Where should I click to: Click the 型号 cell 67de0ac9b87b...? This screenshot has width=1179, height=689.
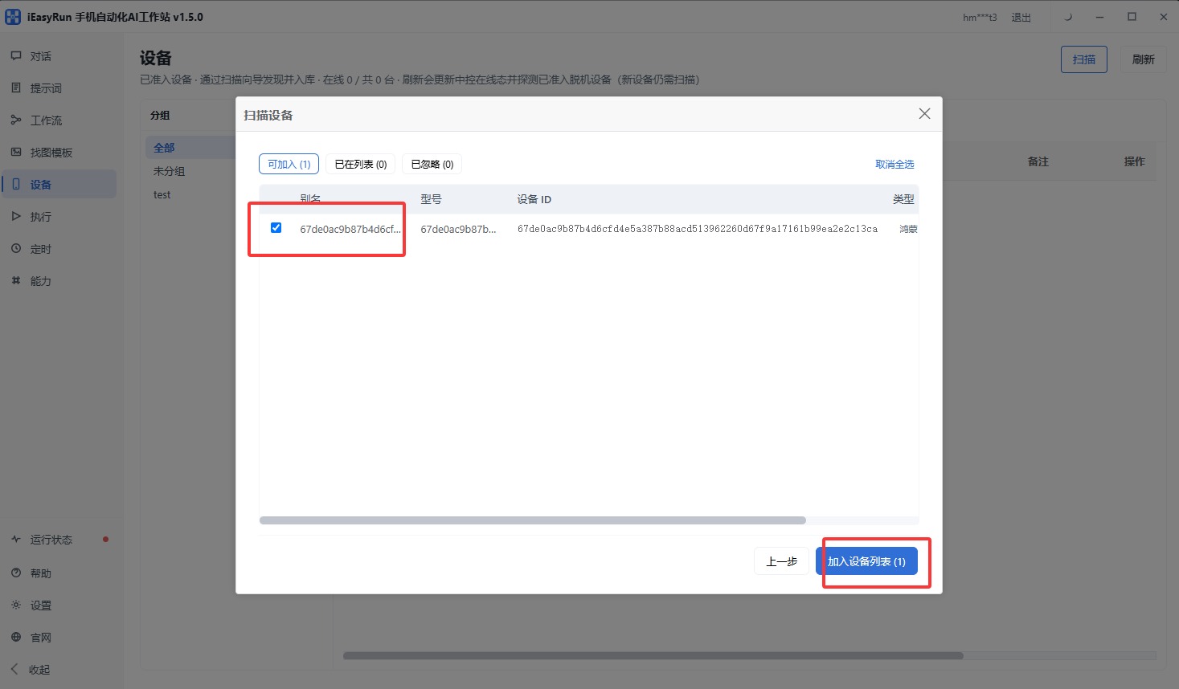458,229
